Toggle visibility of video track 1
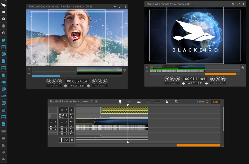 pyautogui.click(x=71, y=122)
